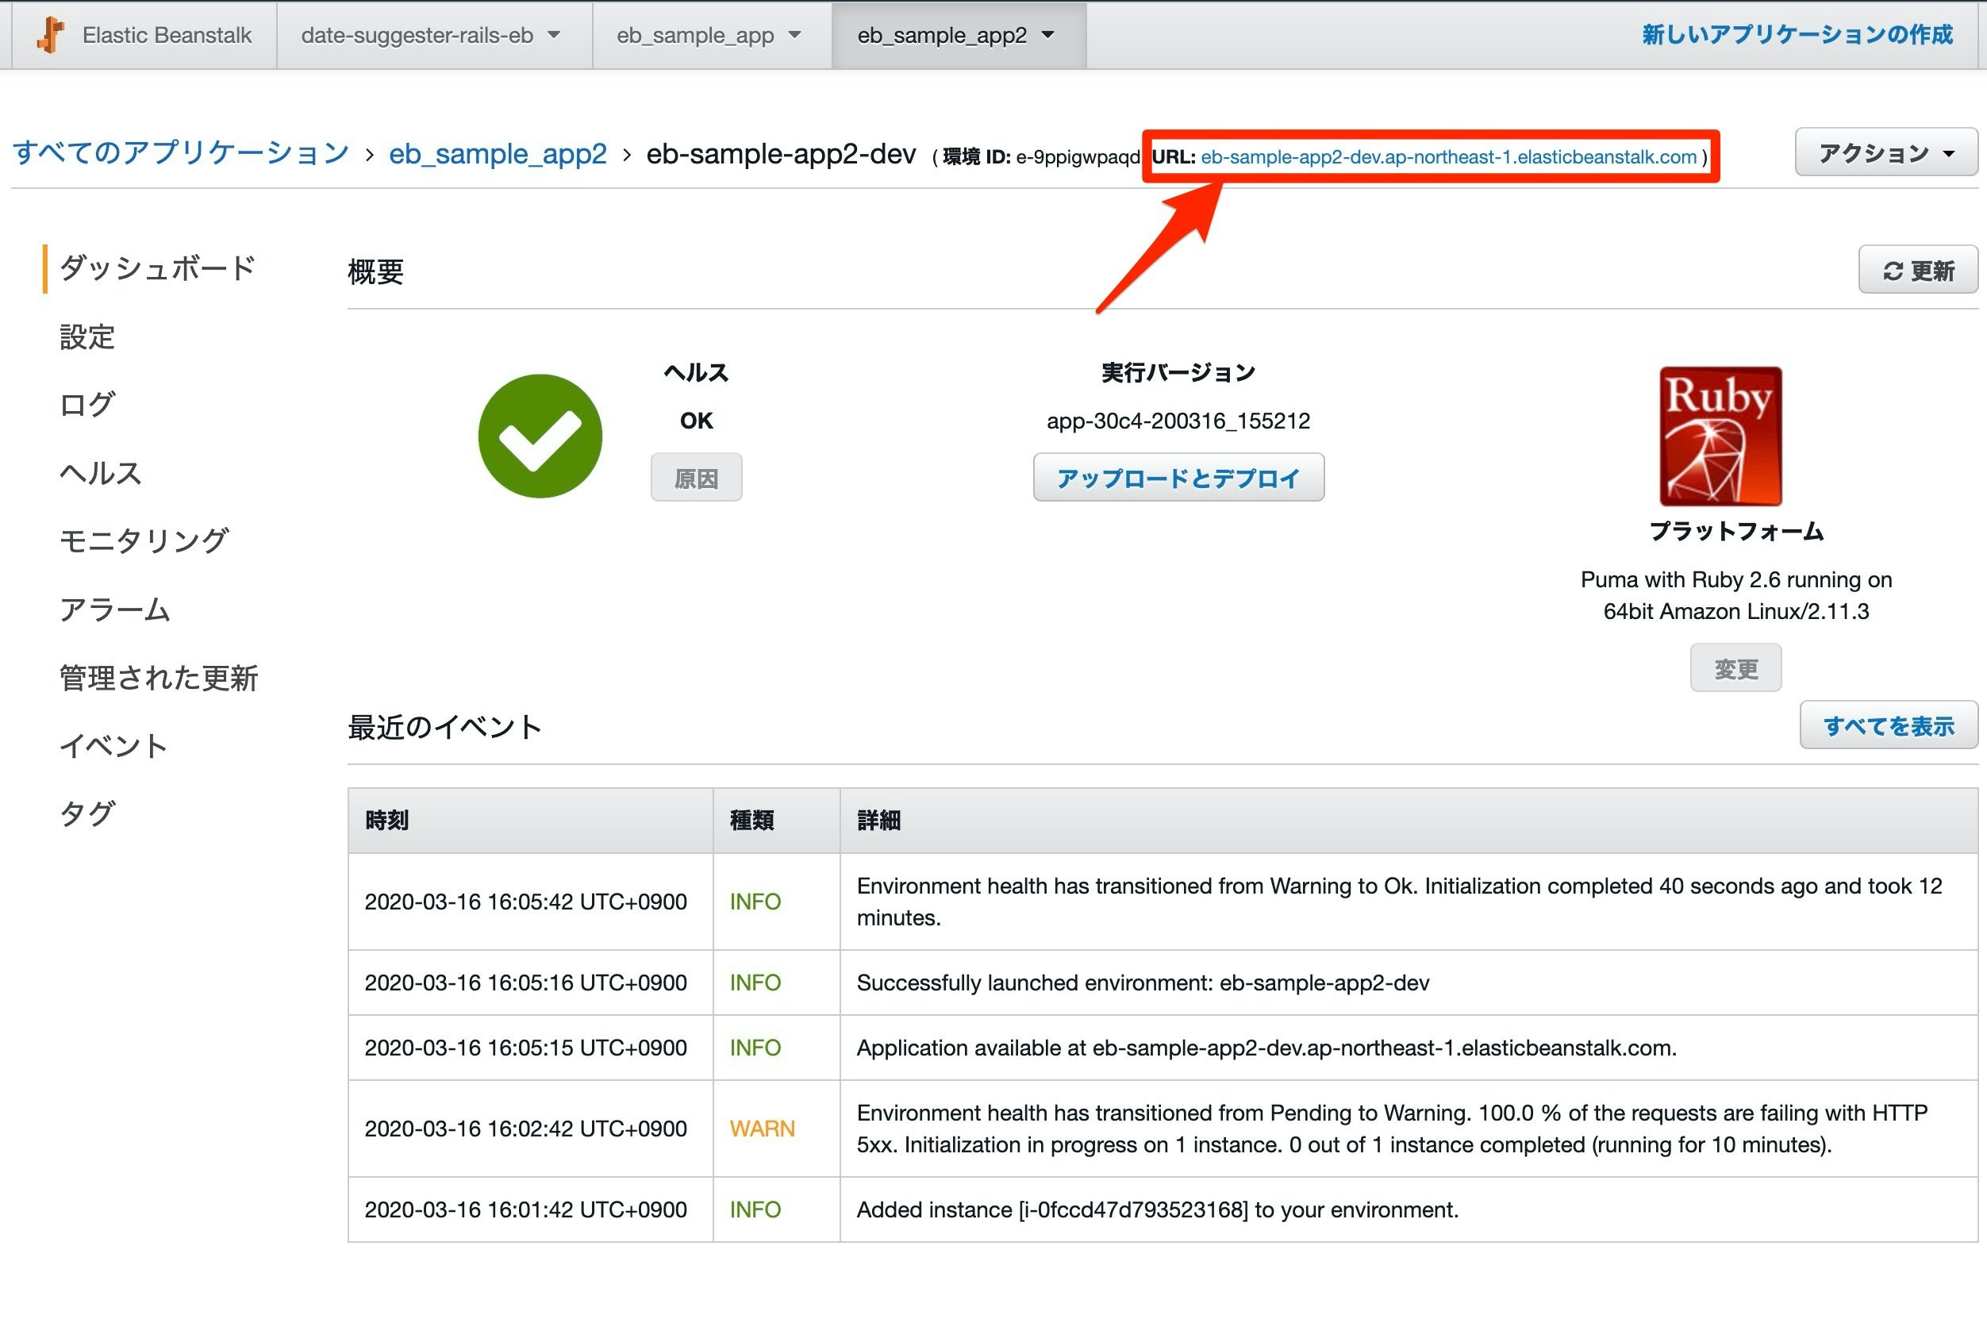Open the eb_sample_app2 dropdown menu
1987x1319 pixels.
[957, 36]
